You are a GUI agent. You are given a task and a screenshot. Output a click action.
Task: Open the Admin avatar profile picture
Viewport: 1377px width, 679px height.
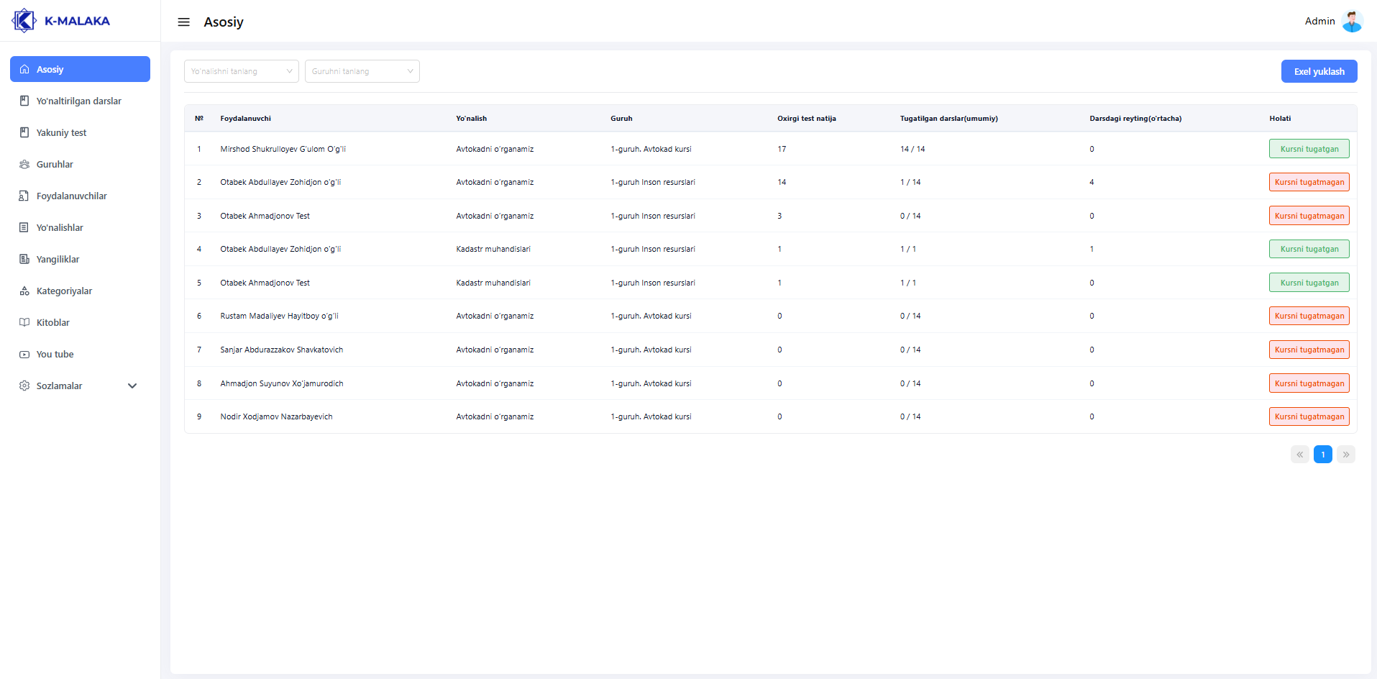coord(1352,22)
